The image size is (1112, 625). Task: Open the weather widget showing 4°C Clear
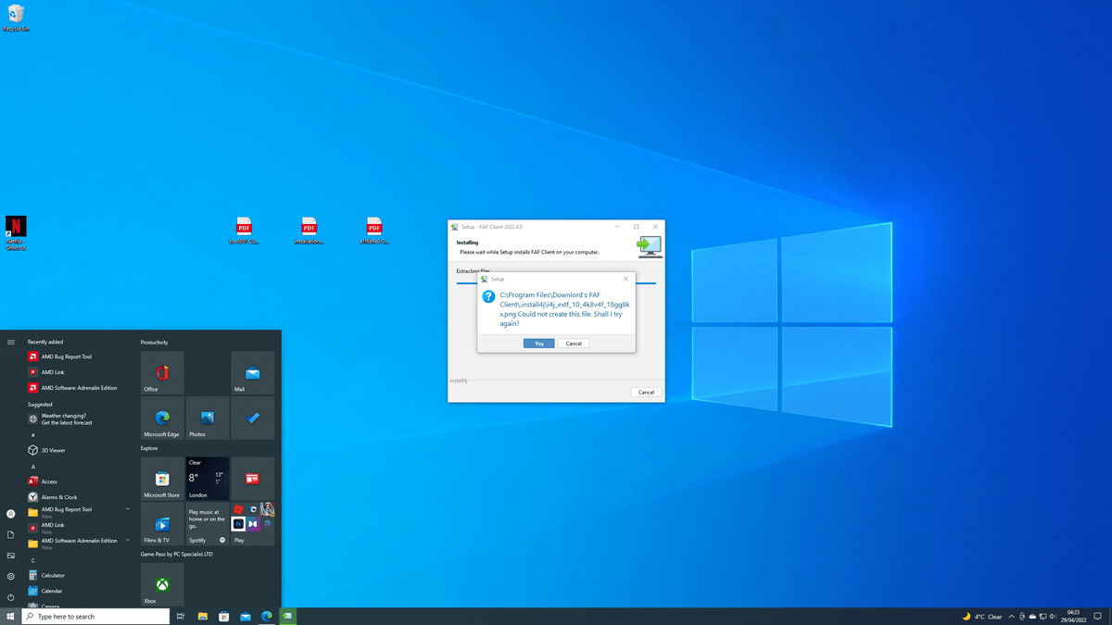click(x=982, y=616)
